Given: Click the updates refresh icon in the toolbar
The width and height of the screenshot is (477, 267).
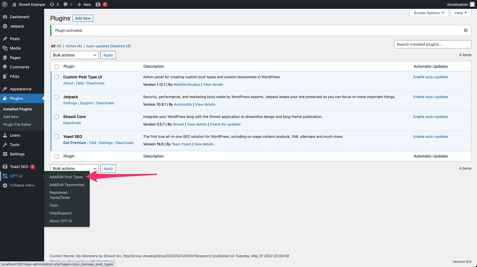Looking at the screenshot, I should (52, 4).
